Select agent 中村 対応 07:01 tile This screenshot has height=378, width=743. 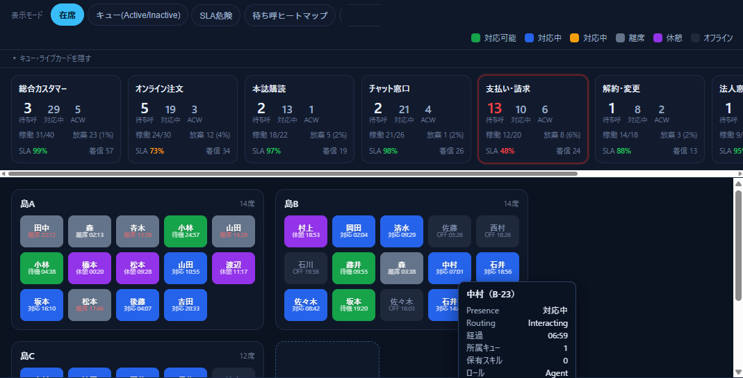tap(450, 267)
